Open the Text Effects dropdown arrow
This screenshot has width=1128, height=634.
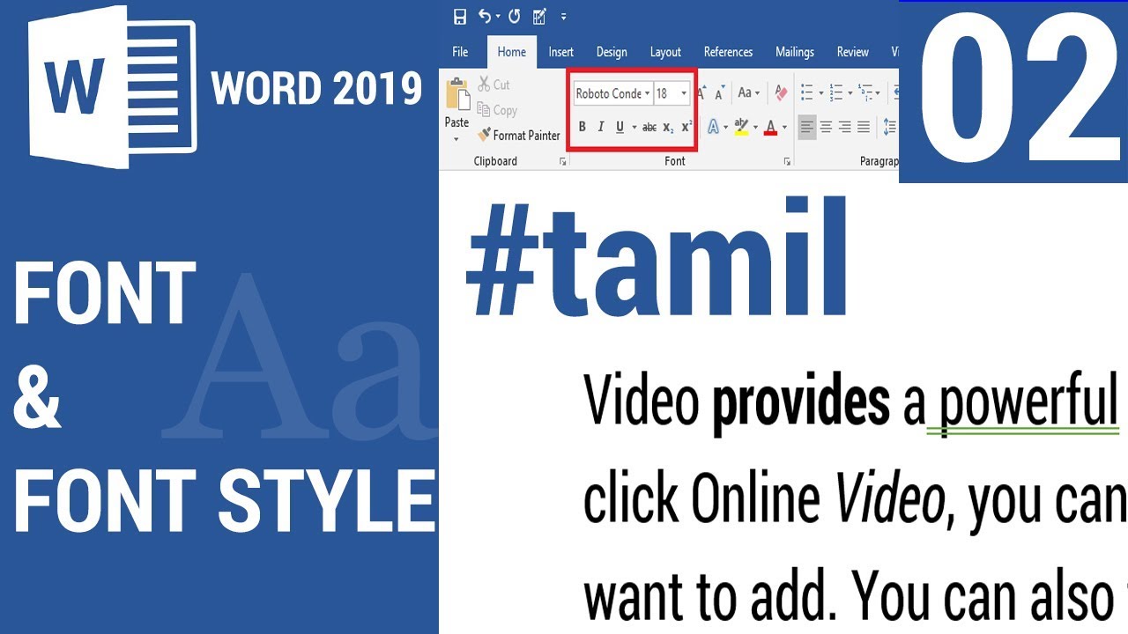click(726, 129)
